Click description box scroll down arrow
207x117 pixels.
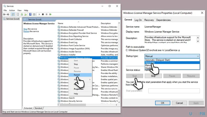pyautogui.click(x=198, y=41)
